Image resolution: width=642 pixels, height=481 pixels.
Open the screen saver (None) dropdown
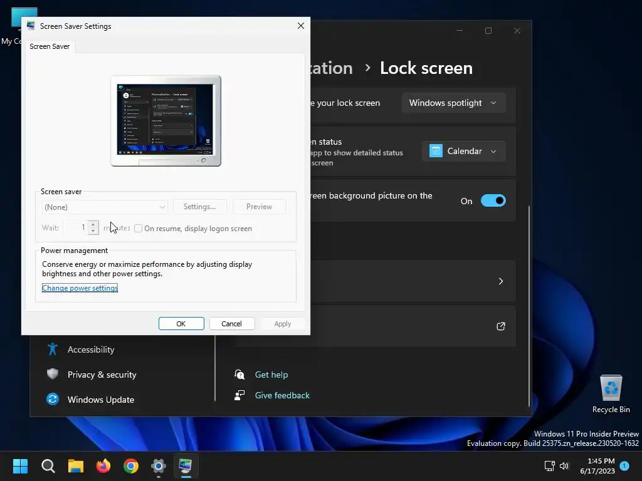click(x=105, y=207)
